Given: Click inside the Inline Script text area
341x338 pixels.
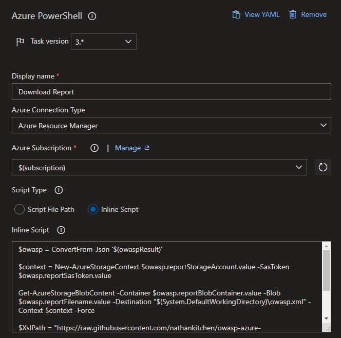Looking at the screenshot, I should (167, 287).
